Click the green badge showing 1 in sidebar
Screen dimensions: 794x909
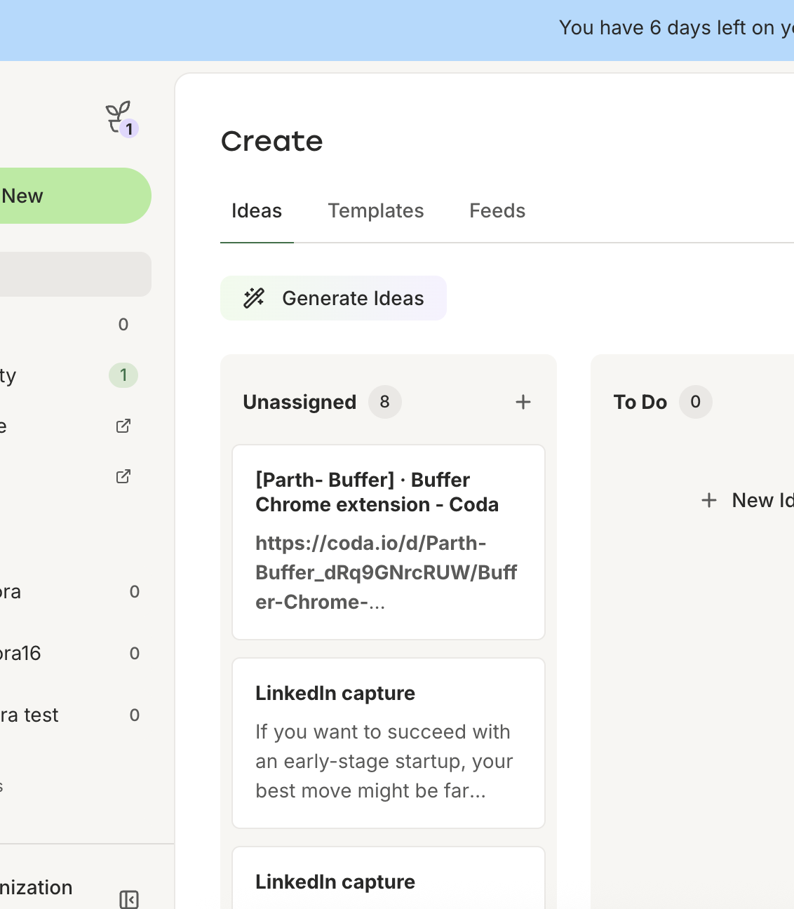tap(123, 375)
